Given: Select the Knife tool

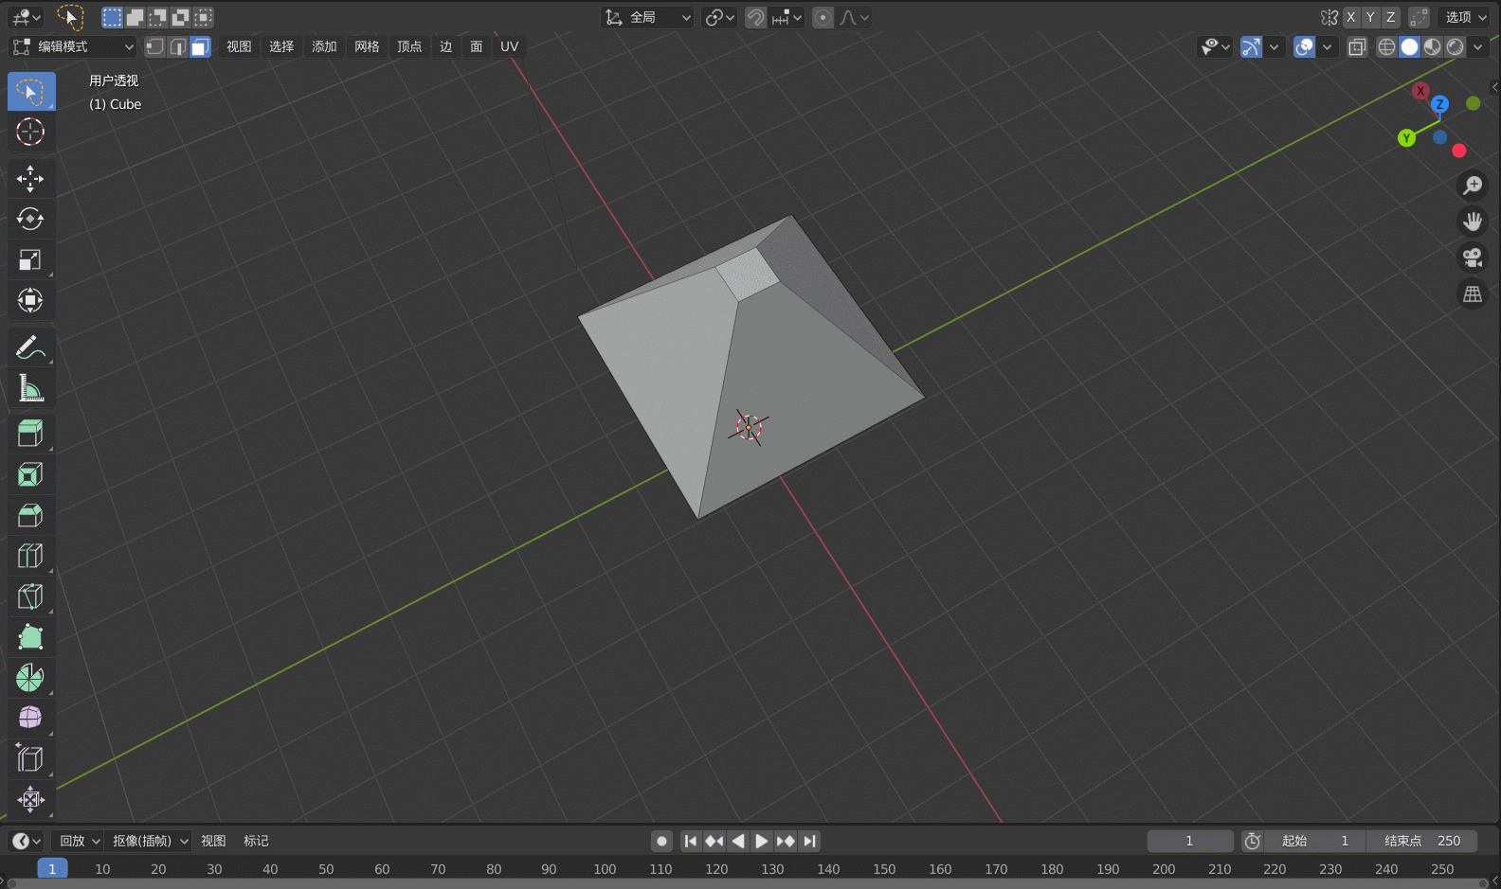Looking at the screenshot, I should click(x=31, y=596).
